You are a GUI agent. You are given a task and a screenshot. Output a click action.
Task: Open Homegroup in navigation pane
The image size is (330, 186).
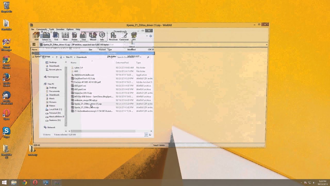[53, 77]
